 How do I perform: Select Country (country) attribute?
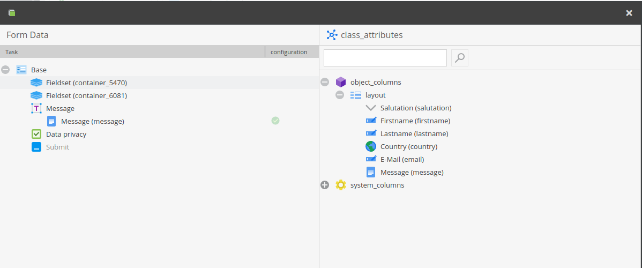[x=409, y=147]
